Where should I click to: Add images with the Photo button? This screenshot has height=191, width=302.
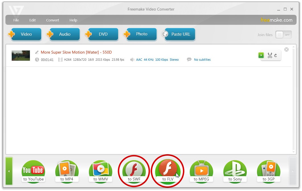(x=142, y=34)
